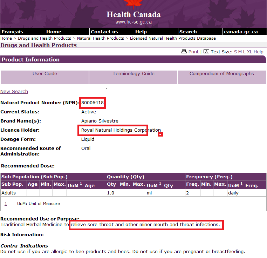Click brand name Apiario Silvestre
The width and height of the screenshot is (267, 258).
(100, 121)
